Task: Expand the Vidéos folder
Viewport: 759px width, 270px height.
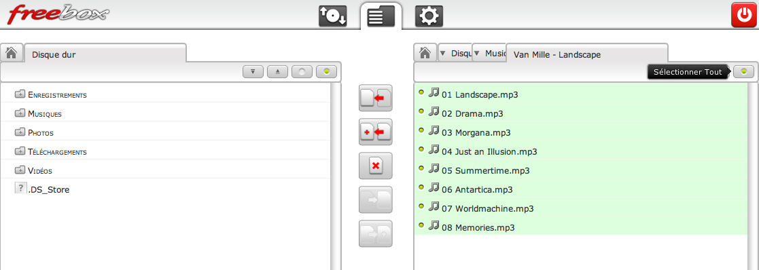Action: [x=20, y=170]
